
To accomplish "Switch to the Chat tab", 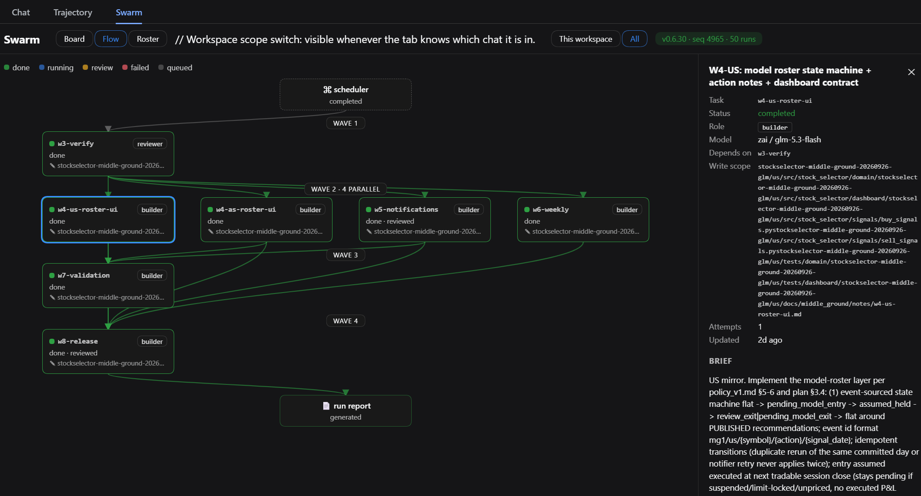I will [x=21, y=12].
